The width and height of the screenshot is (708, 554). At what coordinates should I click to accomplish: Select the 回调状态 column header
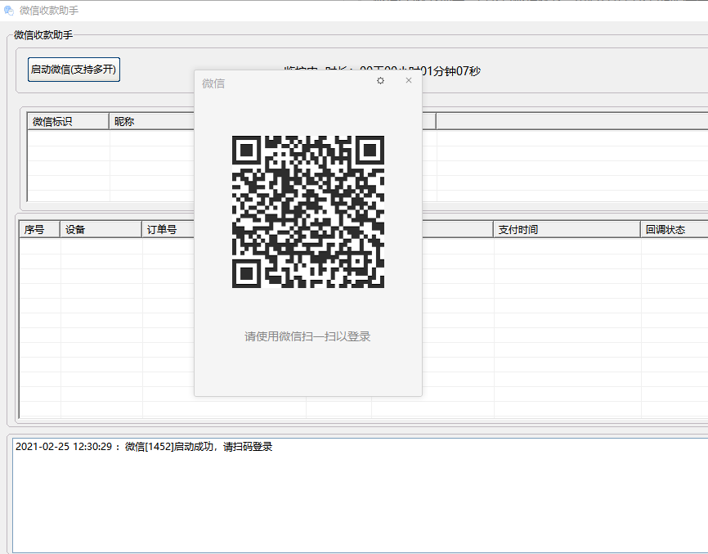coord(674,230)
